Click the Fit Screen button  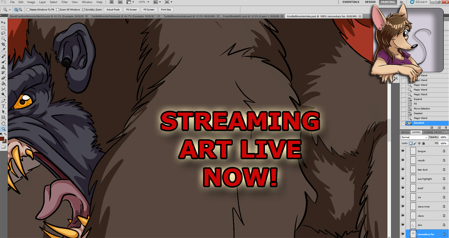tap(131, 9)
